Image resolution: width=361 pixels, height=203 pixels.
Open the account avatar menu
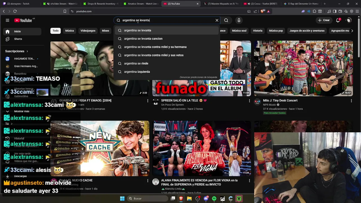349,20
